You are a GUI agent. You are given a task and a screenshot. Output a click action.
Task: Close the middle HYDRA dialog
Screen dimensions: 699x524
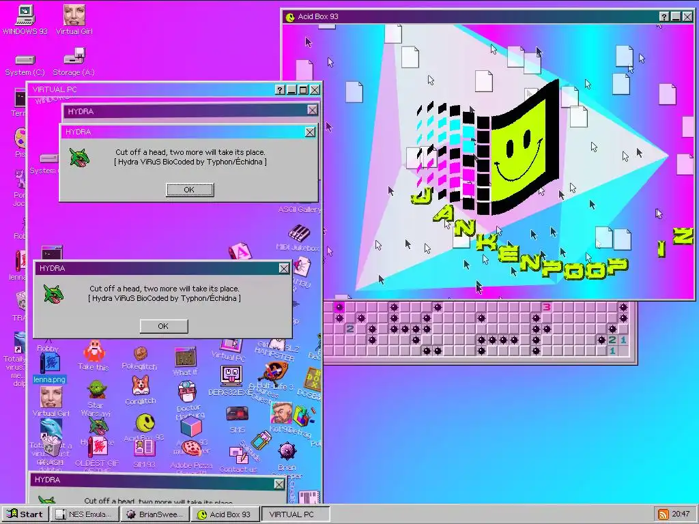coord(284,268)
